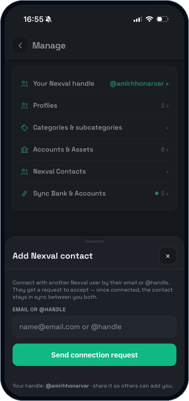Click the bank building icon for Accounts & Assets
The image size is (189, 401).
tap(24, 149)
